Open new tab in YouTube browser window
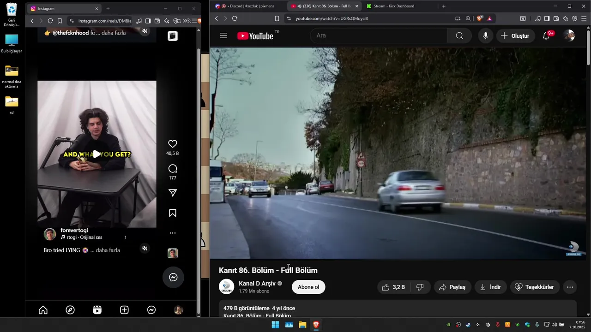The width and height of the screenshot is (591, 332). coord(444,6)
